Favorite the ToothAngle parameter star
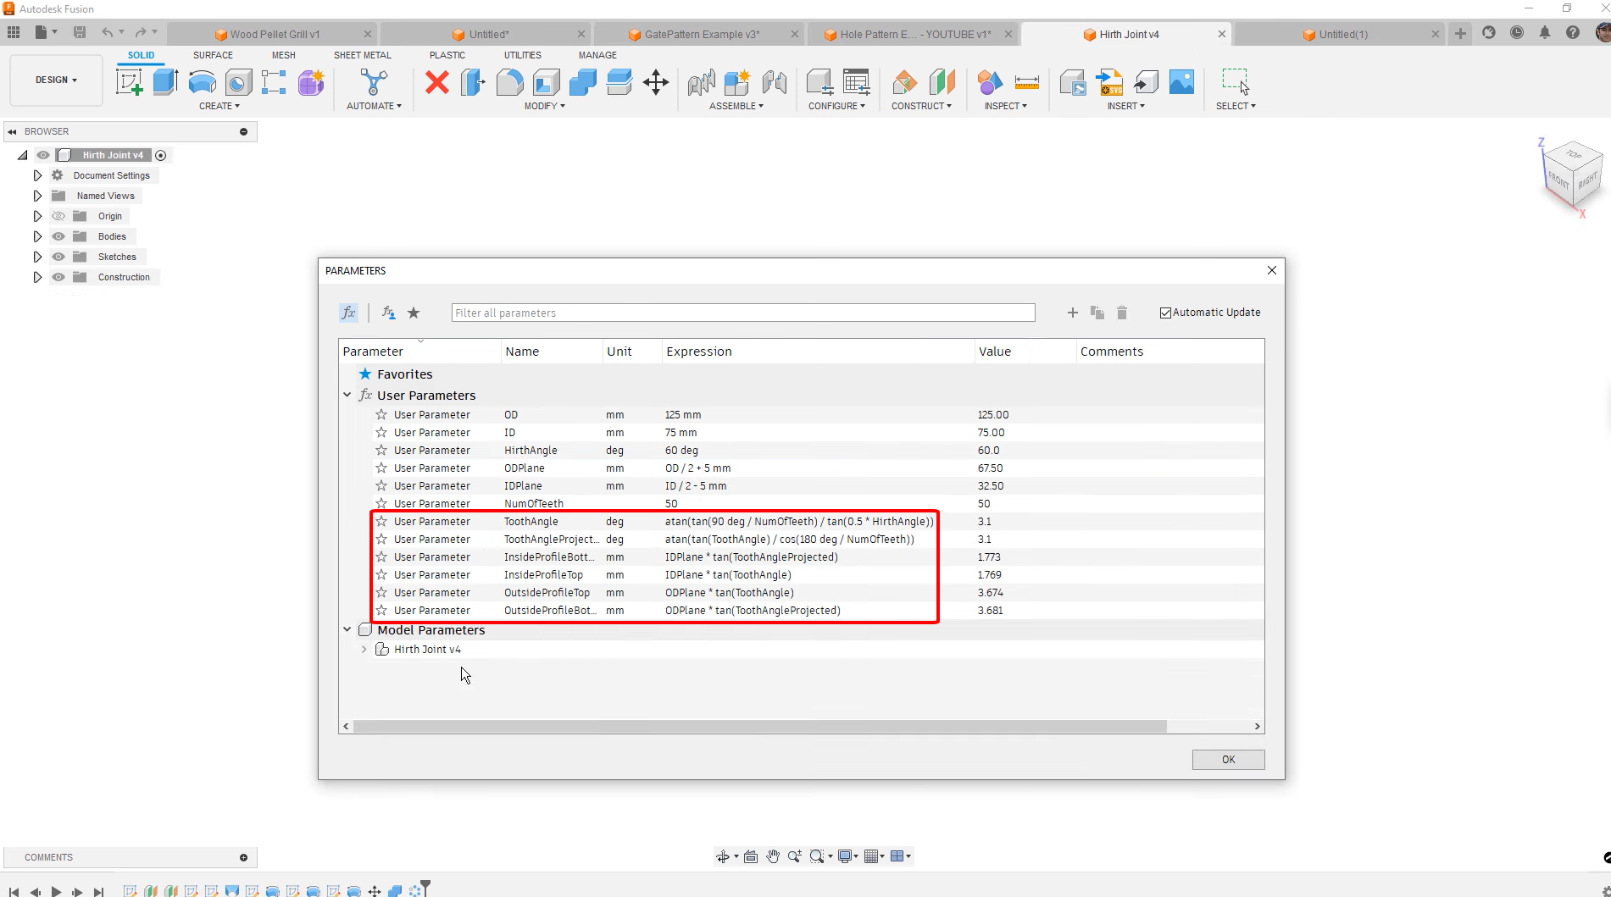The image size is (1611, 897). [381, 522]
